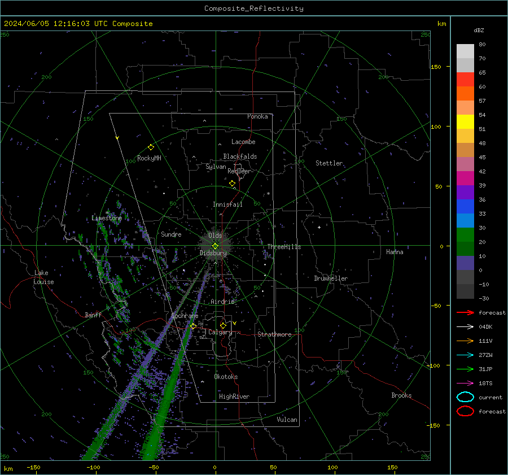Click the cyan current oval in legend
The width and height of the screenshot is (508, 475).
pos(465,397)
